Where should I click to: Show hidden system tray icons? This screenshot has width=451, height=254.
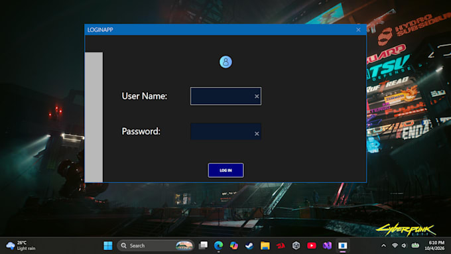coord(383,245)
